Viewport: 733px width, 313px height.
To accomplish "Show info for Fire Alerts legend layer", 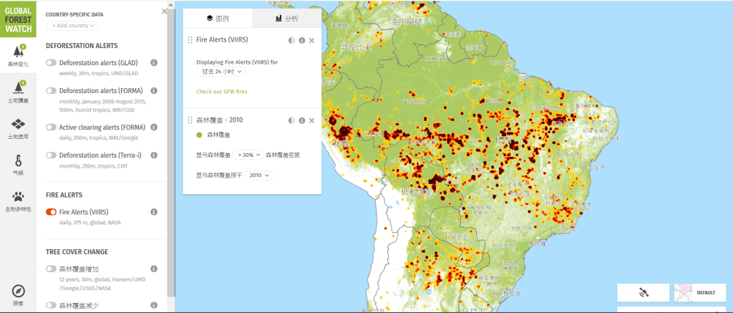I will [x=301, y=41].
